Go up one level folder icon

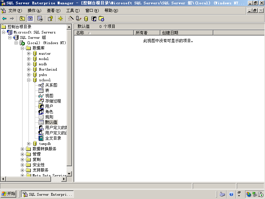(22, 19)
